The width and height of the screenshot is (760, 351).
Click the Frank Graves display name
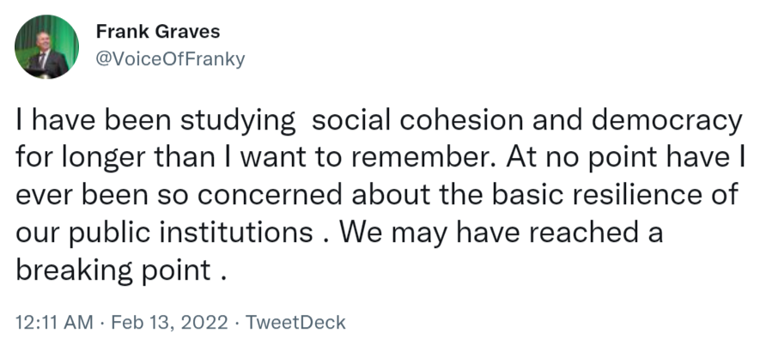pos(158,32)
